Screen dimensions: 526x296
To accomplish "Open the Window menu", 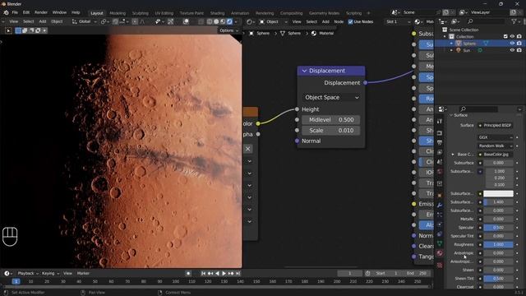I will pos(59,12).
